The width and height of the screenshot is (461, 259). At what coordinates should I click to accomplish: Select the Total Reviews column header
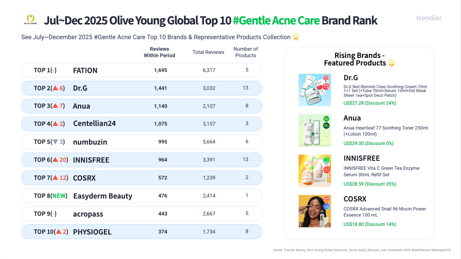click(x=208, y=52)
